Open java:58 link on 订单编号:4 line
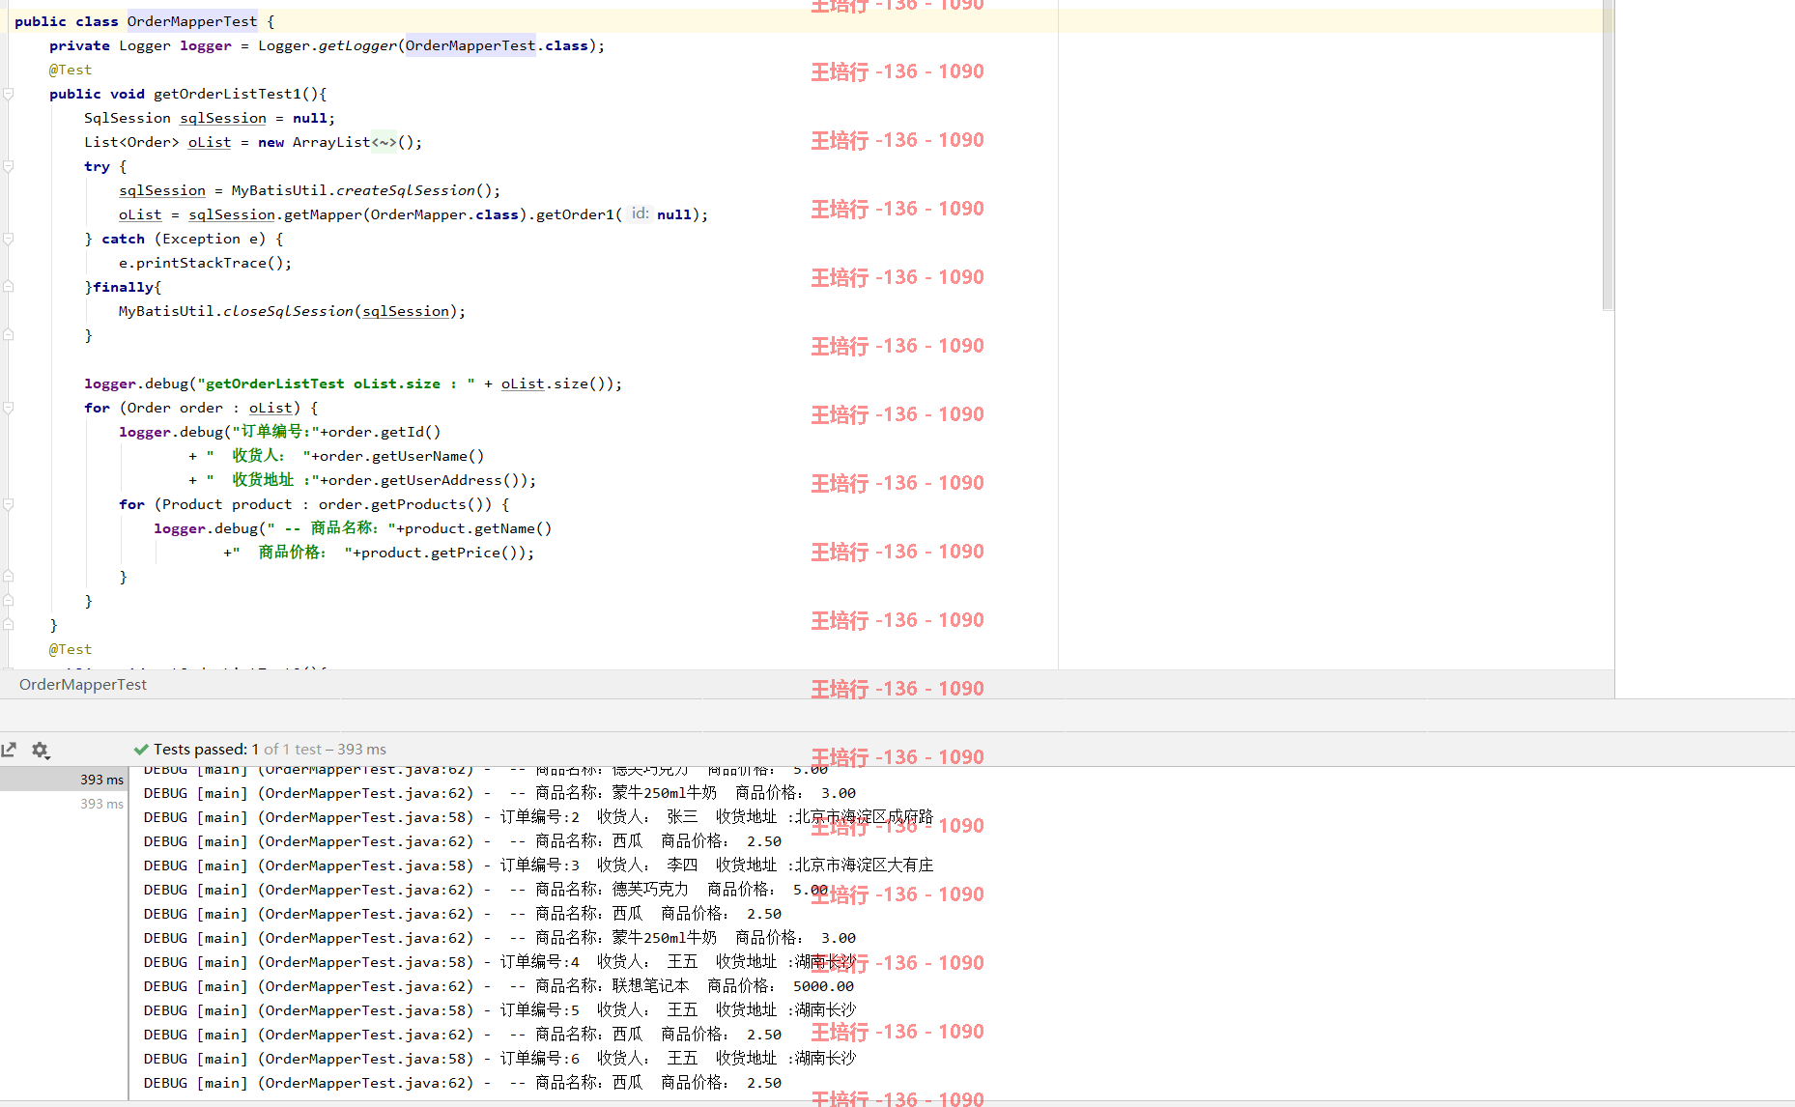Screen dimensions: 1795x1107 tap(366, 962)
